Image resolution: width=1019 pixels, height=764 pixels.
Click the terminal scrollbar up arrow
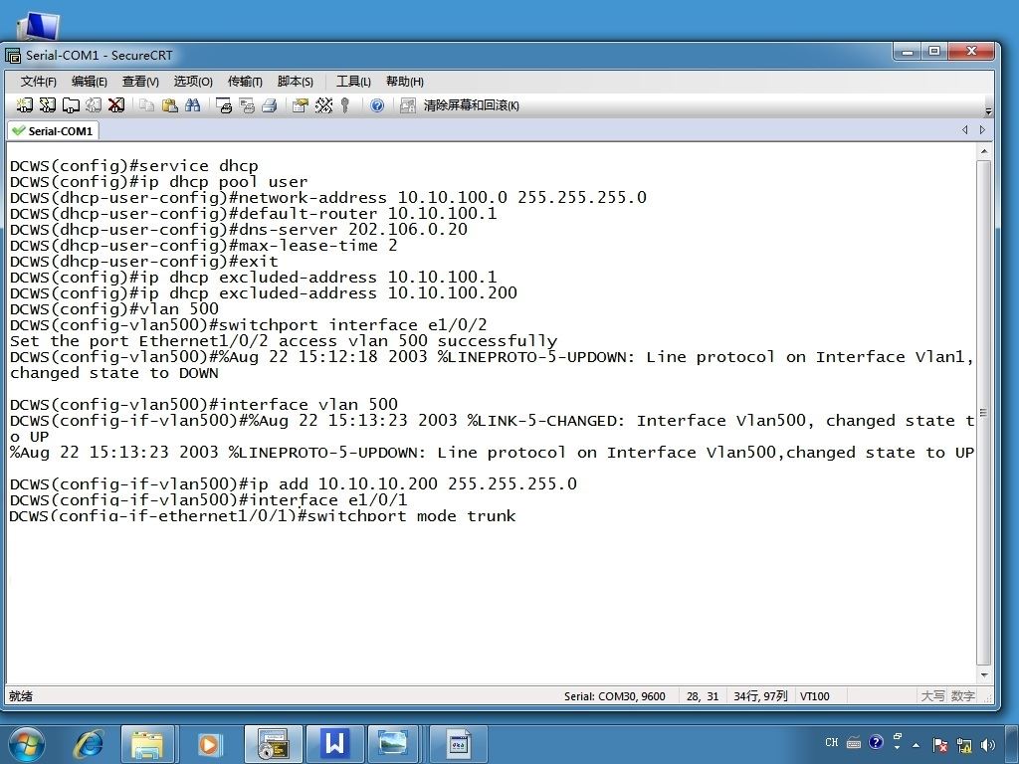pos(984,151)
